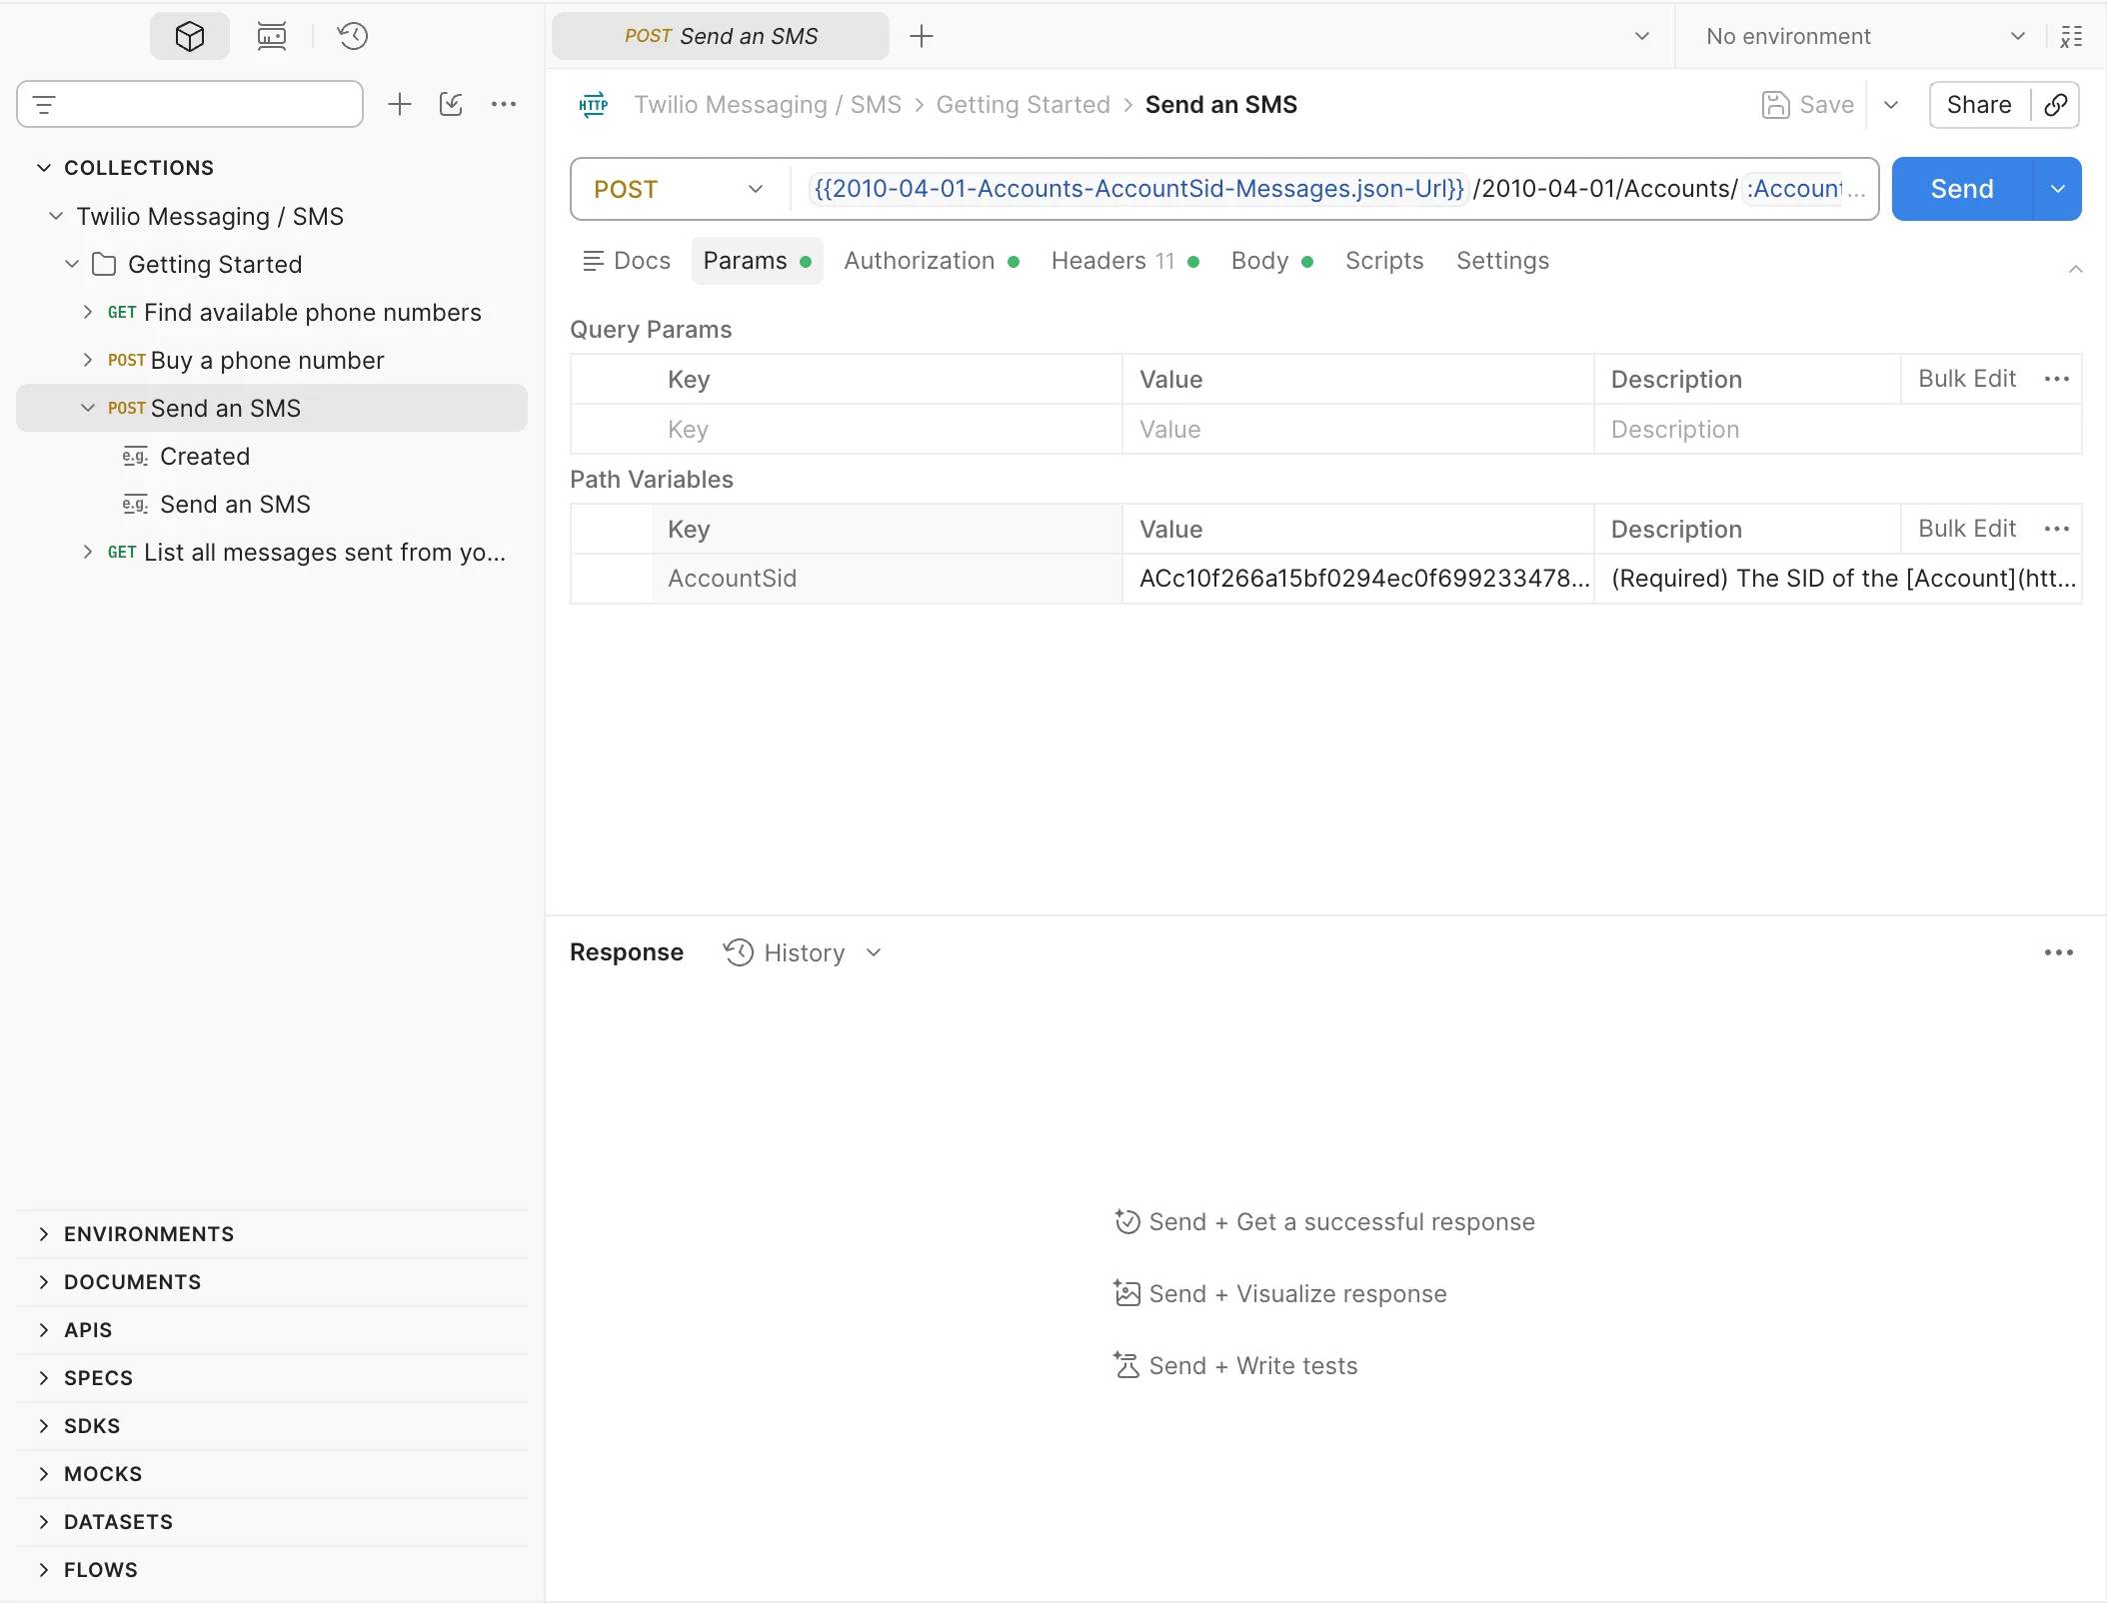Click Getting Started in the breadcrumb
This screenshot has height=1603, width=2107.
[1023, 105]
